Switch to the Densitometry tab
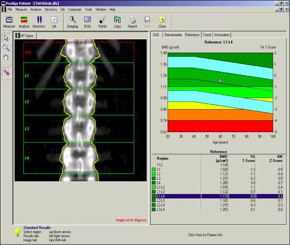Viewport: 290px width, 245px height. (173, 35)
